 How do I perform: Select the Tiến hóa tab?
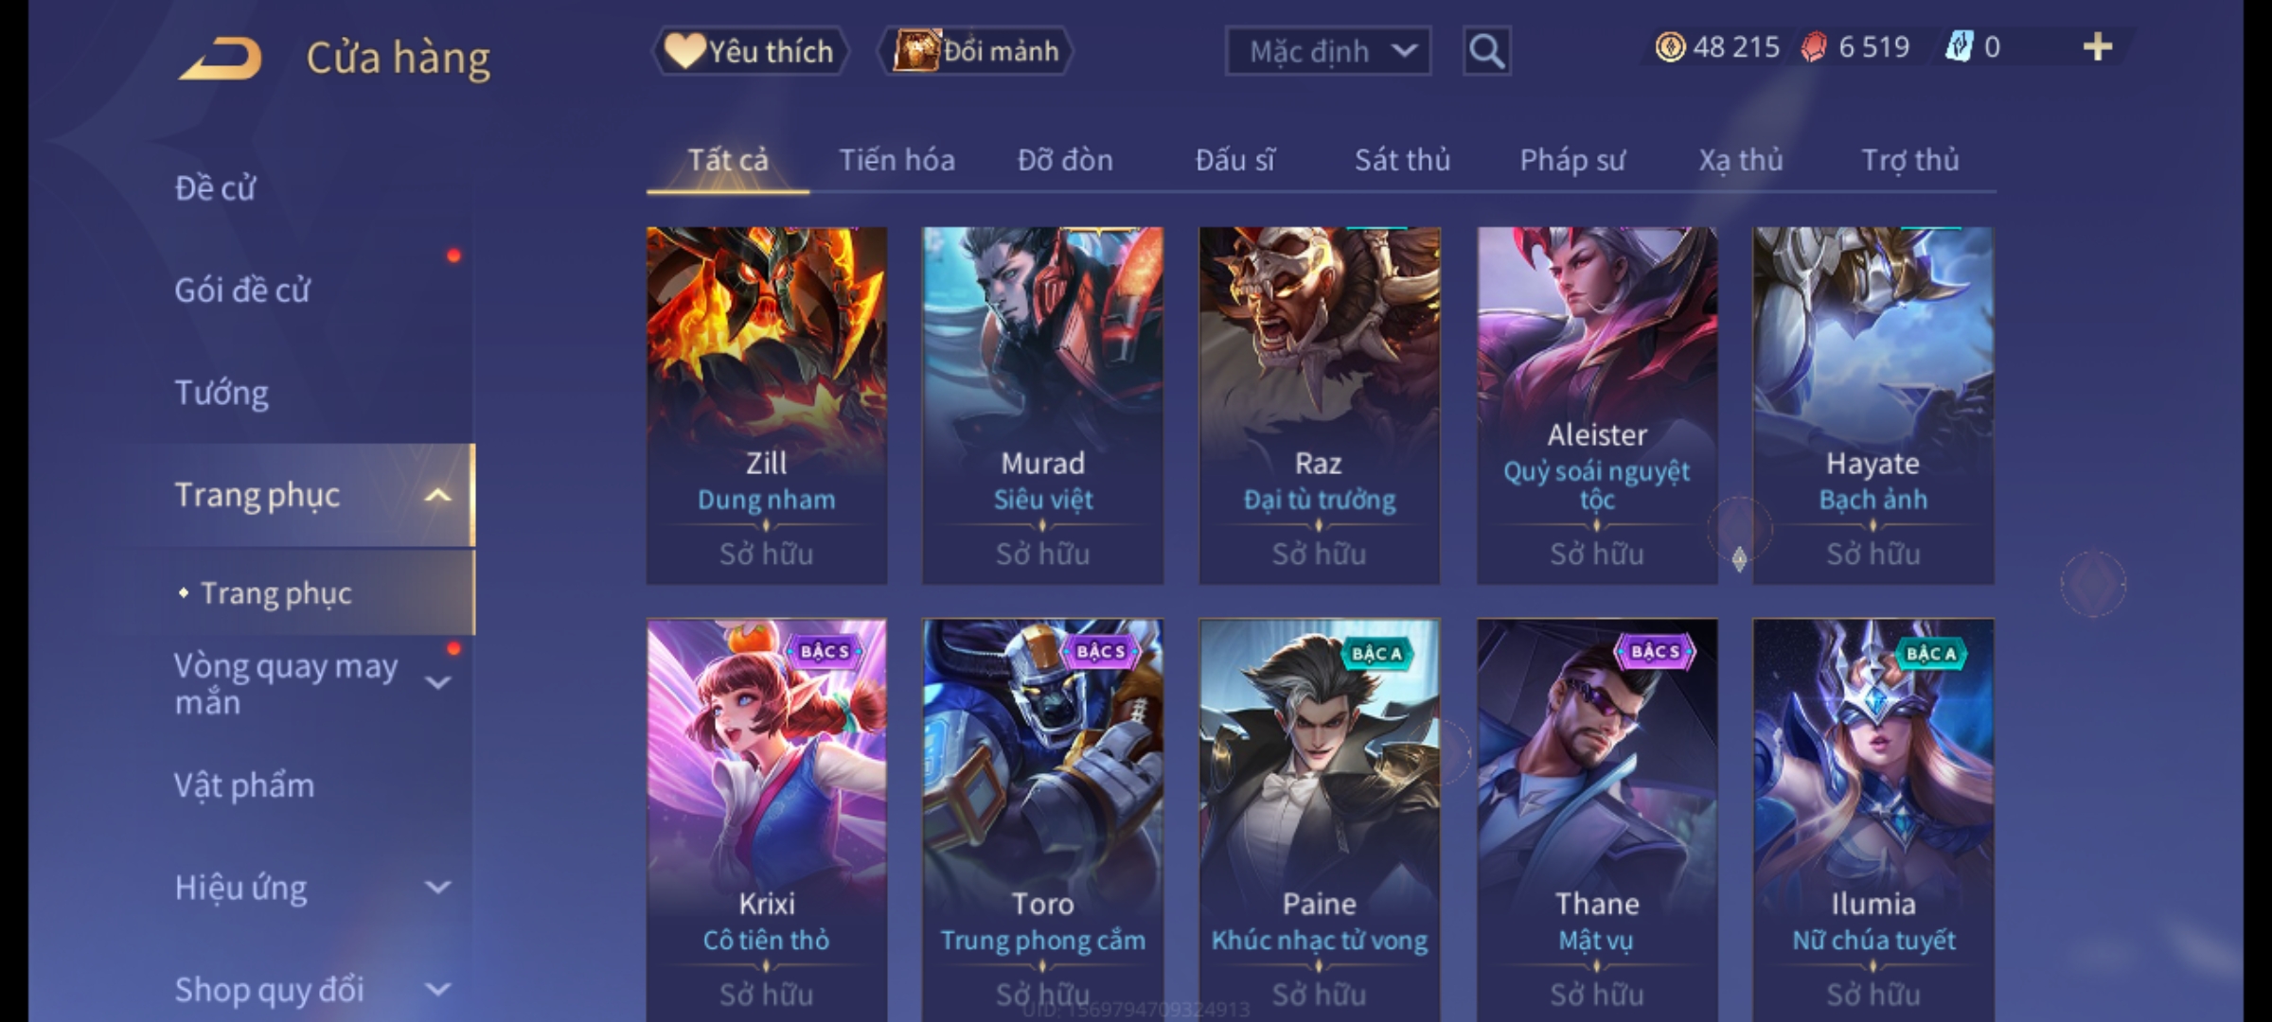pyautogui.click(x=896, y=160)
